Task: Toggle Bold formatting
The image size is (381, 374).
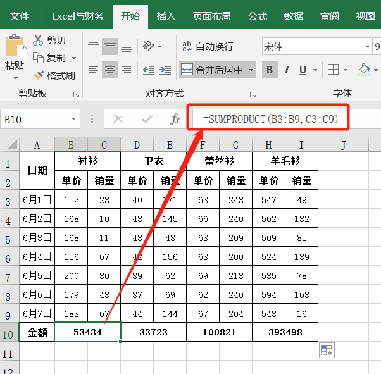Action: pos(270,70)
